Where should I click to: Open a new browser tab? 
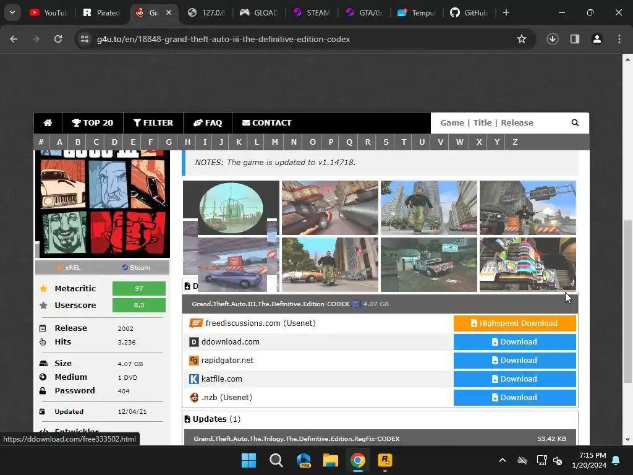[x=506, y=12]
